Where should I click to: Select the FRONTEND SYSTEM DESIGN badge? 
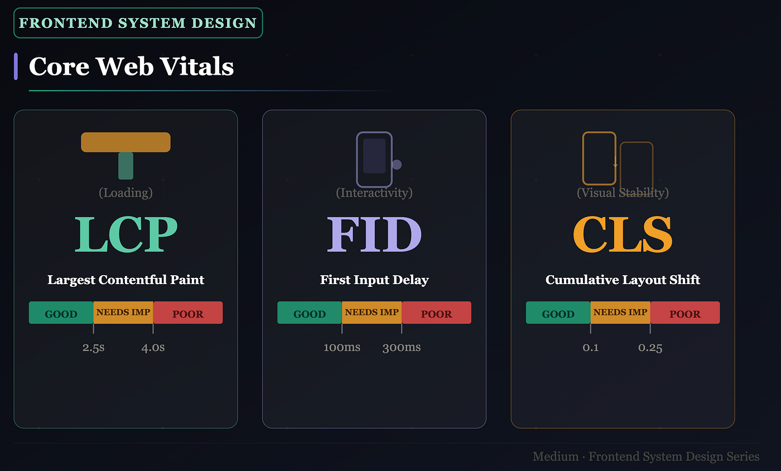pyautogui.click(x=138, y=23)
